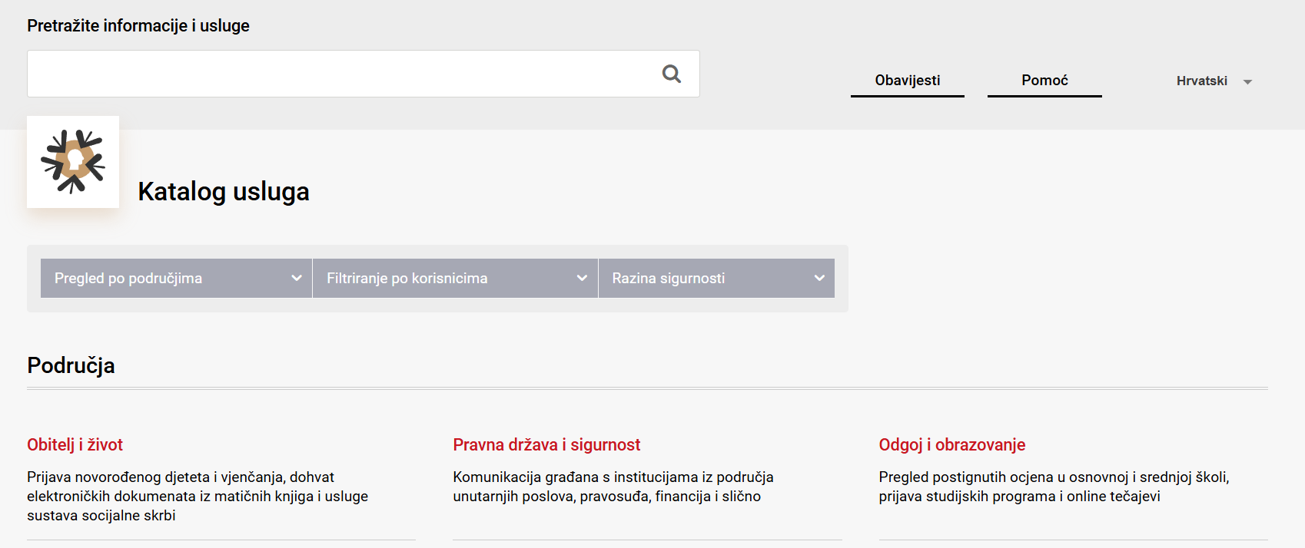Open the Obavijesti tab
This screenshot has height=548, width=1305.
coord(907,81)
